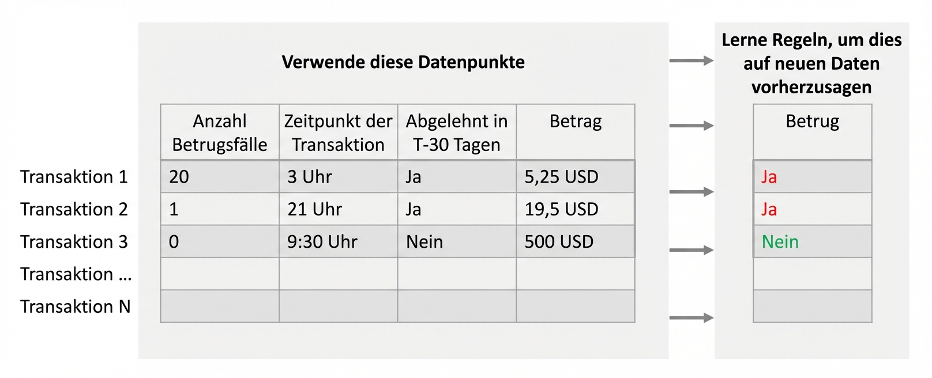Click the cell containing "5,25 USD"
Screen dimensions: 932x378
coord(561,177)
